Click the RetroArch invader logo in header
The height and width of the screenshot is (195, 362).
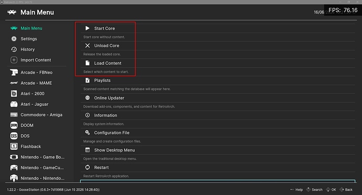[x=12, y=12]
